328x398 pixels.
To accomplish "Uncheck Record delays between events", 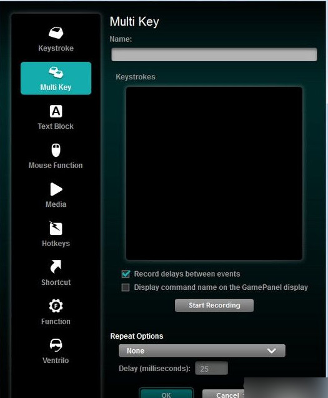I will pyautogui.click(x=126, y=274).
